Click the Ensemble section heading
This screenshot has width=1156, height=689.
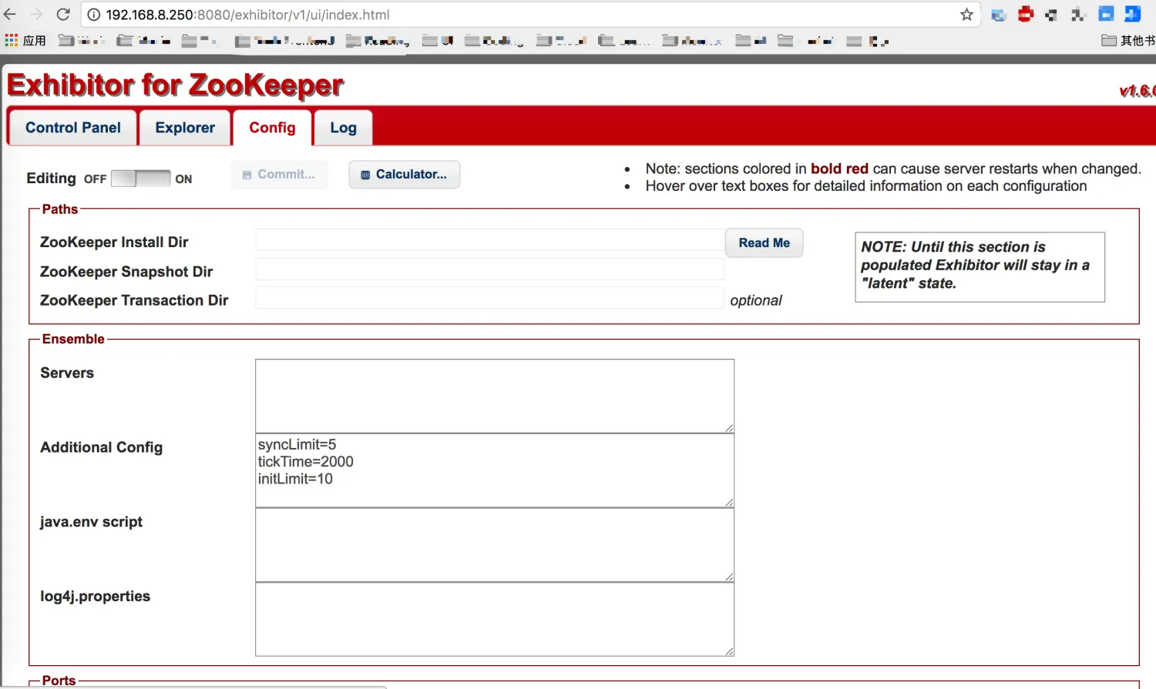click(73, 339)
